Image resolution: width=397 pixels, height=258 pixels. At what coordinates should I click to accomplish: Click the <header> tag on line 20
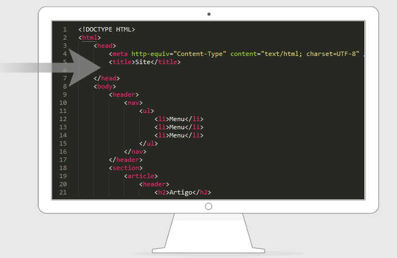pos(154,184)
